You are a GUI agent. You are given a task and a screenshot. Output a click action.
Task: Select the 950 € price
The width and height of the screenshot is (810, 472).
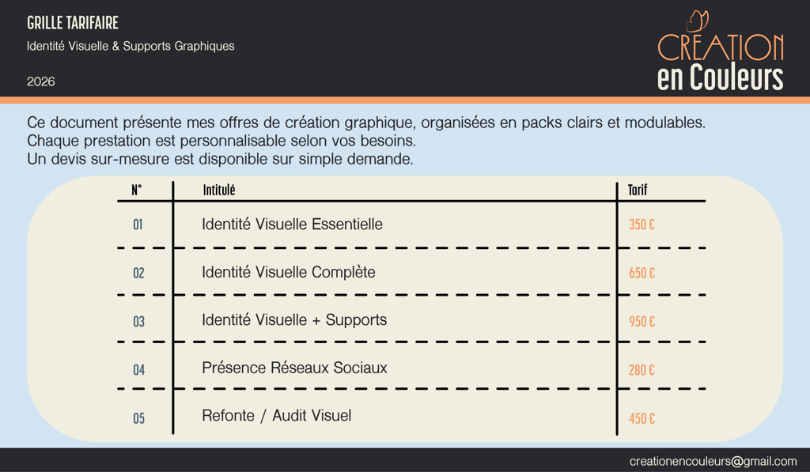click(642, 322)
